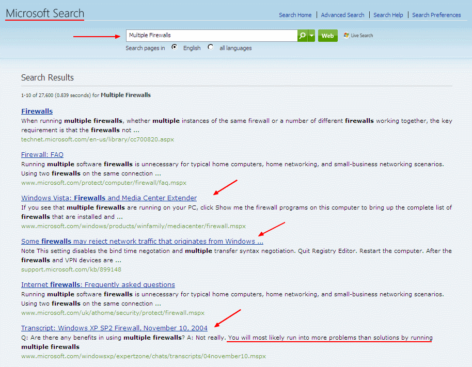Open the Firewalls result link
This screenshot has width=472, height=367.
37,111
